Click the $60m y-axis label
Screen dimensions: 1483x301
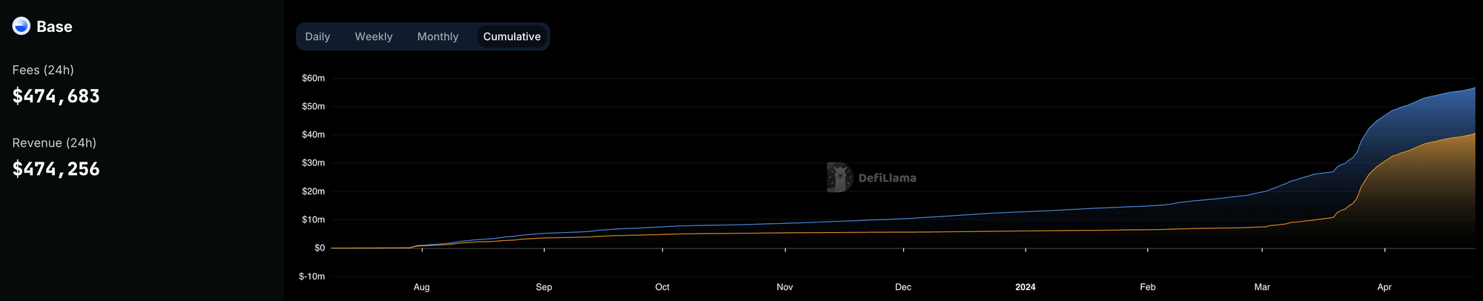coord(313,78)
